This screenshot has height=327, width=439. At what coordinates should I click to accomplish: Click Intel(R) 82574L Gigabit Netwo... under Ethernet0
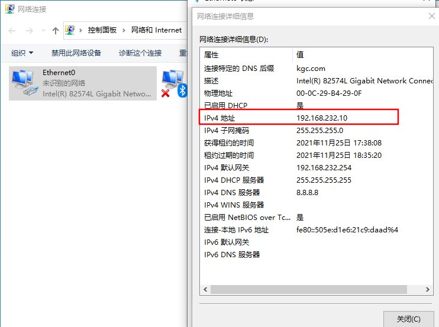coord(96,93)
